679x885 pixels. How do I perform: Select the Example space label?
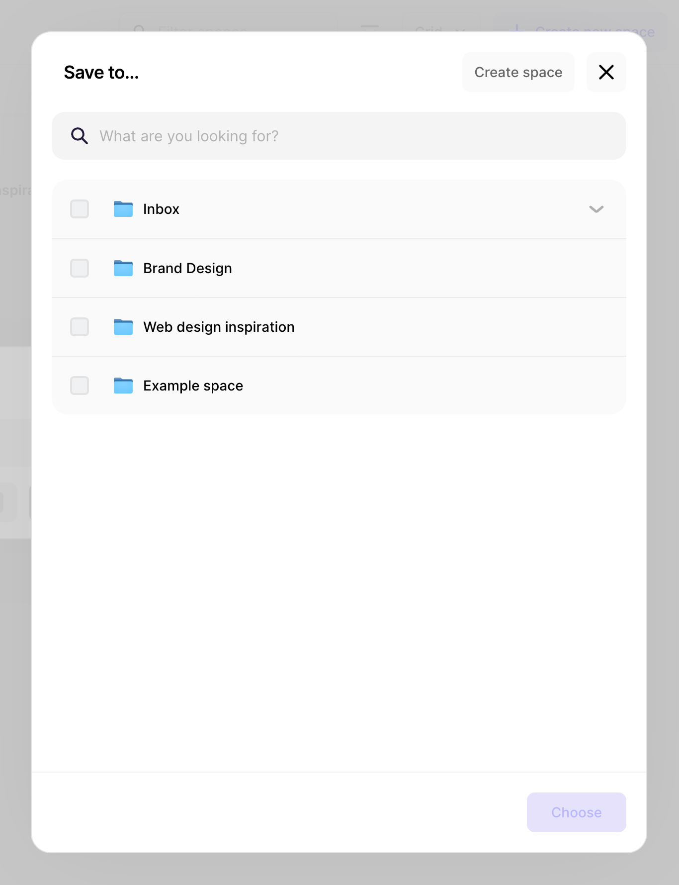tap(193, 386)
